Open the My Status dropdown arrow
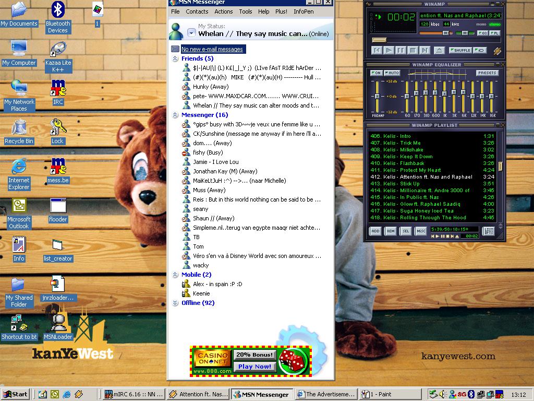This screenshot has height=401, width=534. coord(191,33)
